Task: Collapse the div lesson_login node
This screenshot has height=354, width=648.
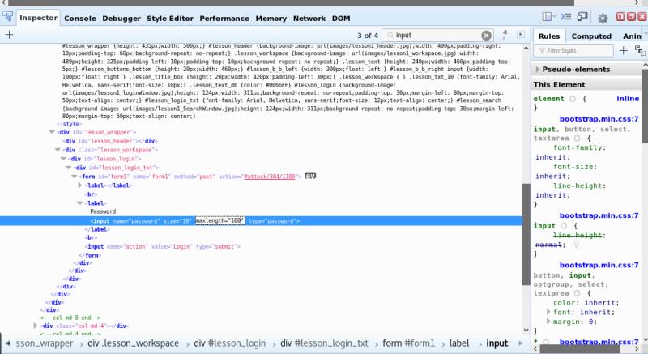Action: 63,159
